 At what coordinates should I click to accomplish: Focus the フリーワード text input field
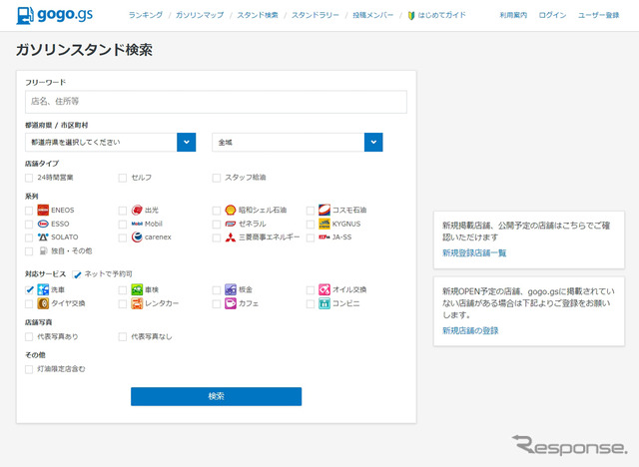tap(216, 102)
